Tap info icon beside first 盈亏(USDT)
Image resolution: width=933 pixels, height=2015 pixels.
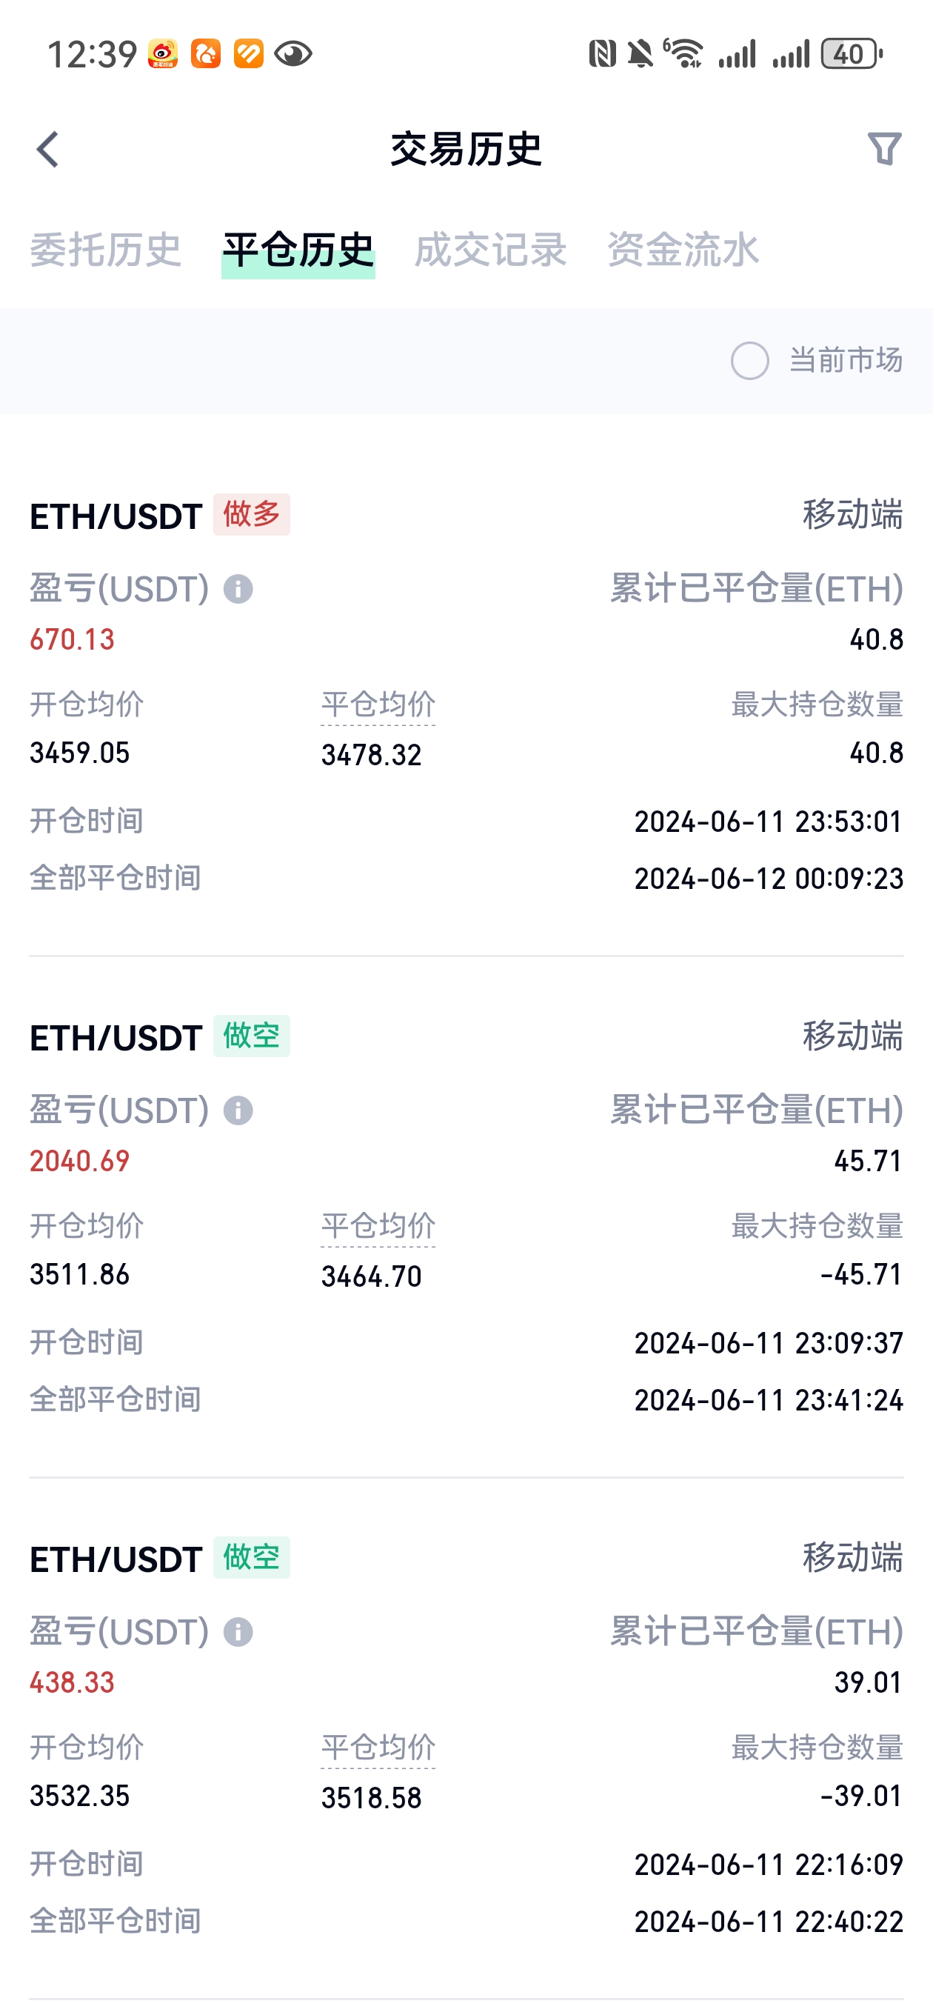(238, 589)
